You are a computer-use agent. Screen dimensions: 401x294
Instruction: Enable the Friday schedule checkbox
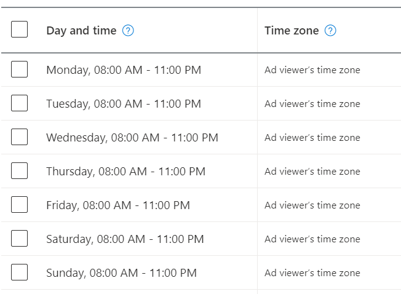(20, 205)
